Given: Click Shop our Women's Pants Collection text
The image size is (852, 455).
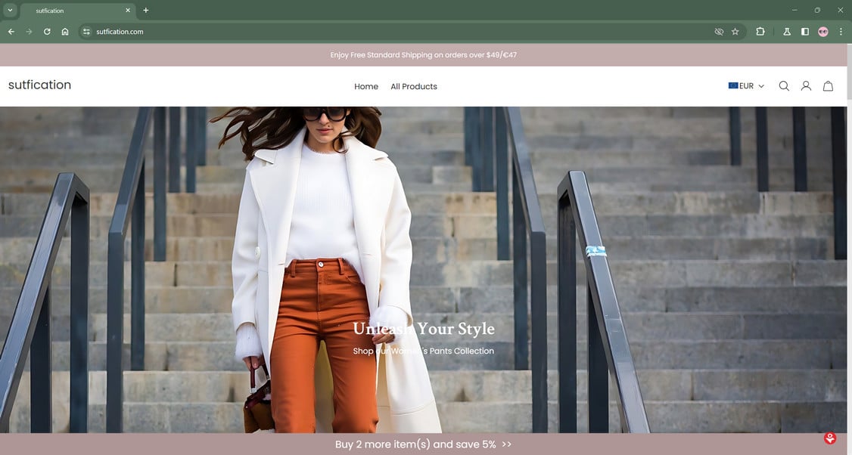Looking at the screenshot, I should (423, 351).
